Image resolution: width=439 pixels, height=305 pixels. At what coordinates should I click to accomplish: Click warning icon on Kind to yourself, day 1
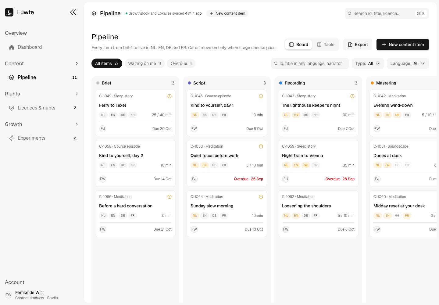[261, 96]
